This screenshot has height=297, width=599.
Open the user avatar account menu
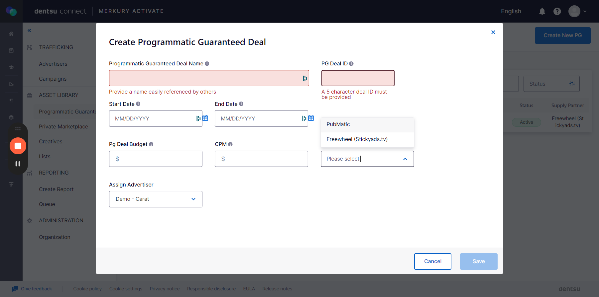click(x=578, y=11)
